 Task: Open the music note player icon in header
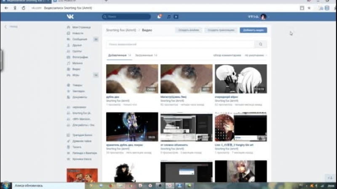pyautogui.click(x=168, y=17)
